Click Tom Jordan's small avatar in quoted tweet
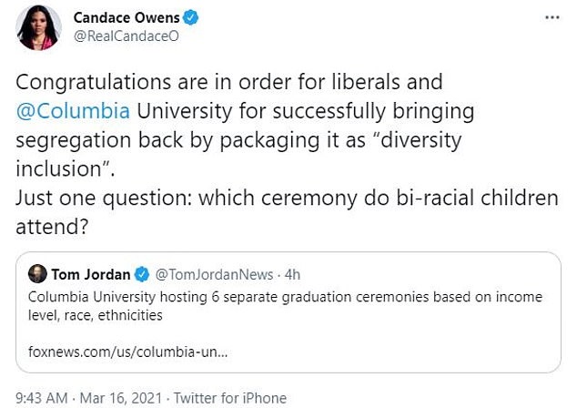 point(37,274)
